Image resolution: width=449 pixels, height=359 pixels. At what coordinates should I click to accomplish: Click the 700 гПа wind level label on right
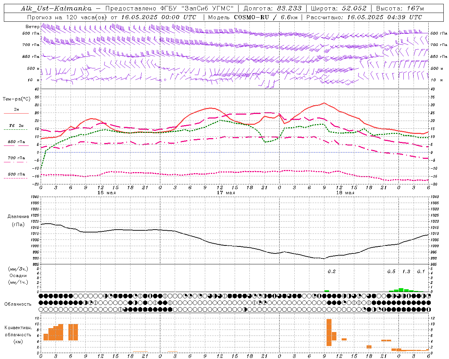[x=439, y=45]
